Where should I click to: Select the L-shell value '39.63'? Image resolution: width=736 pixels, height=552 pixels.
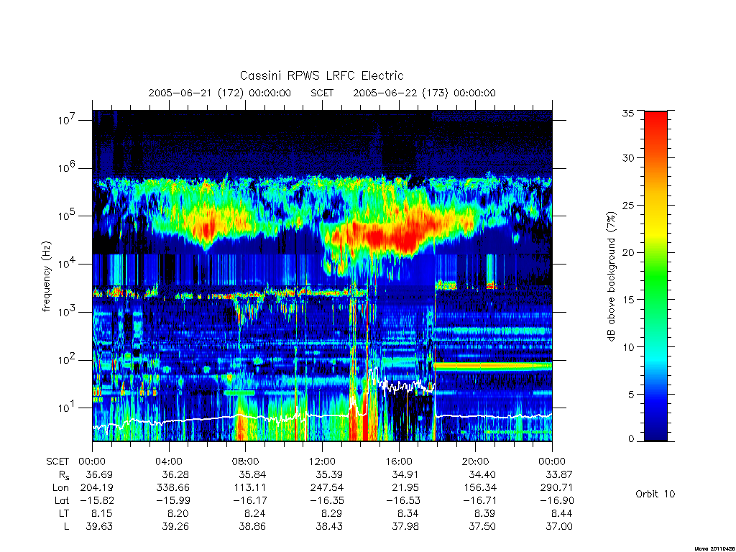coord(99,527)
